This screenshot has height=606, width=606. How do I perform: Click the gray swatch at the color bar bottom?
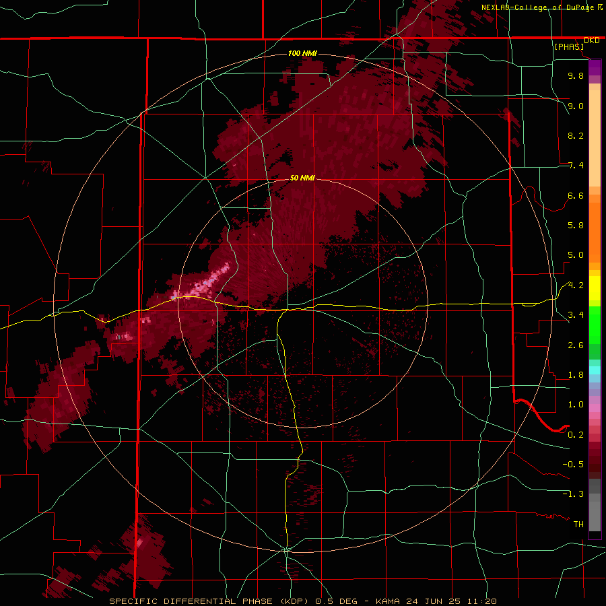click(x=595, y=516)
